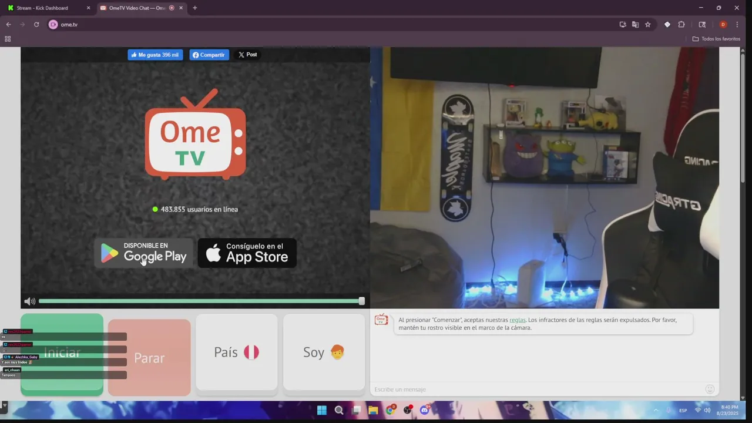The width and height of the screenshot is (752, 423).
Task: Click the X Post button
Action: (x=247, y=55)
